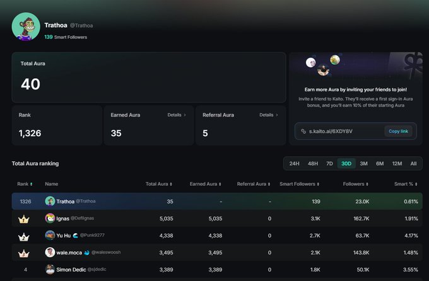Select the Simon Dedic name
429x281 pixels.
pos(71,270)
